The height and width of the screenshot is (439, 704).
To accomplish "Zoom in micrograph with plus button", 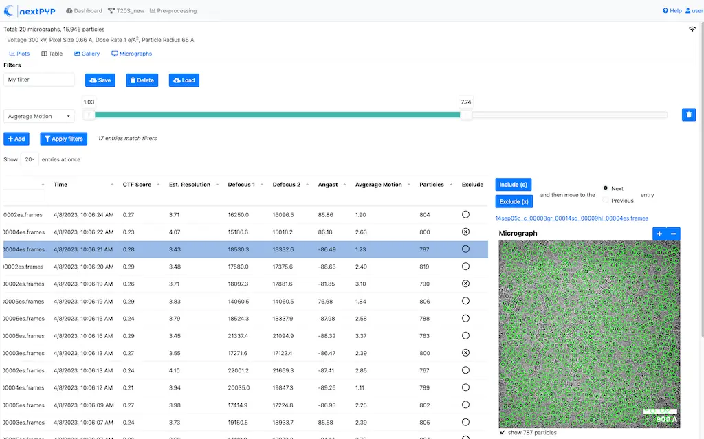I will (x=659, y=234).
